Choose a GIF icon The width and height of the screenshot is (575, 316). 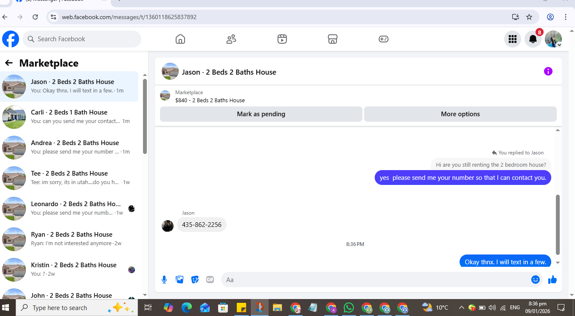pos(210,280)
